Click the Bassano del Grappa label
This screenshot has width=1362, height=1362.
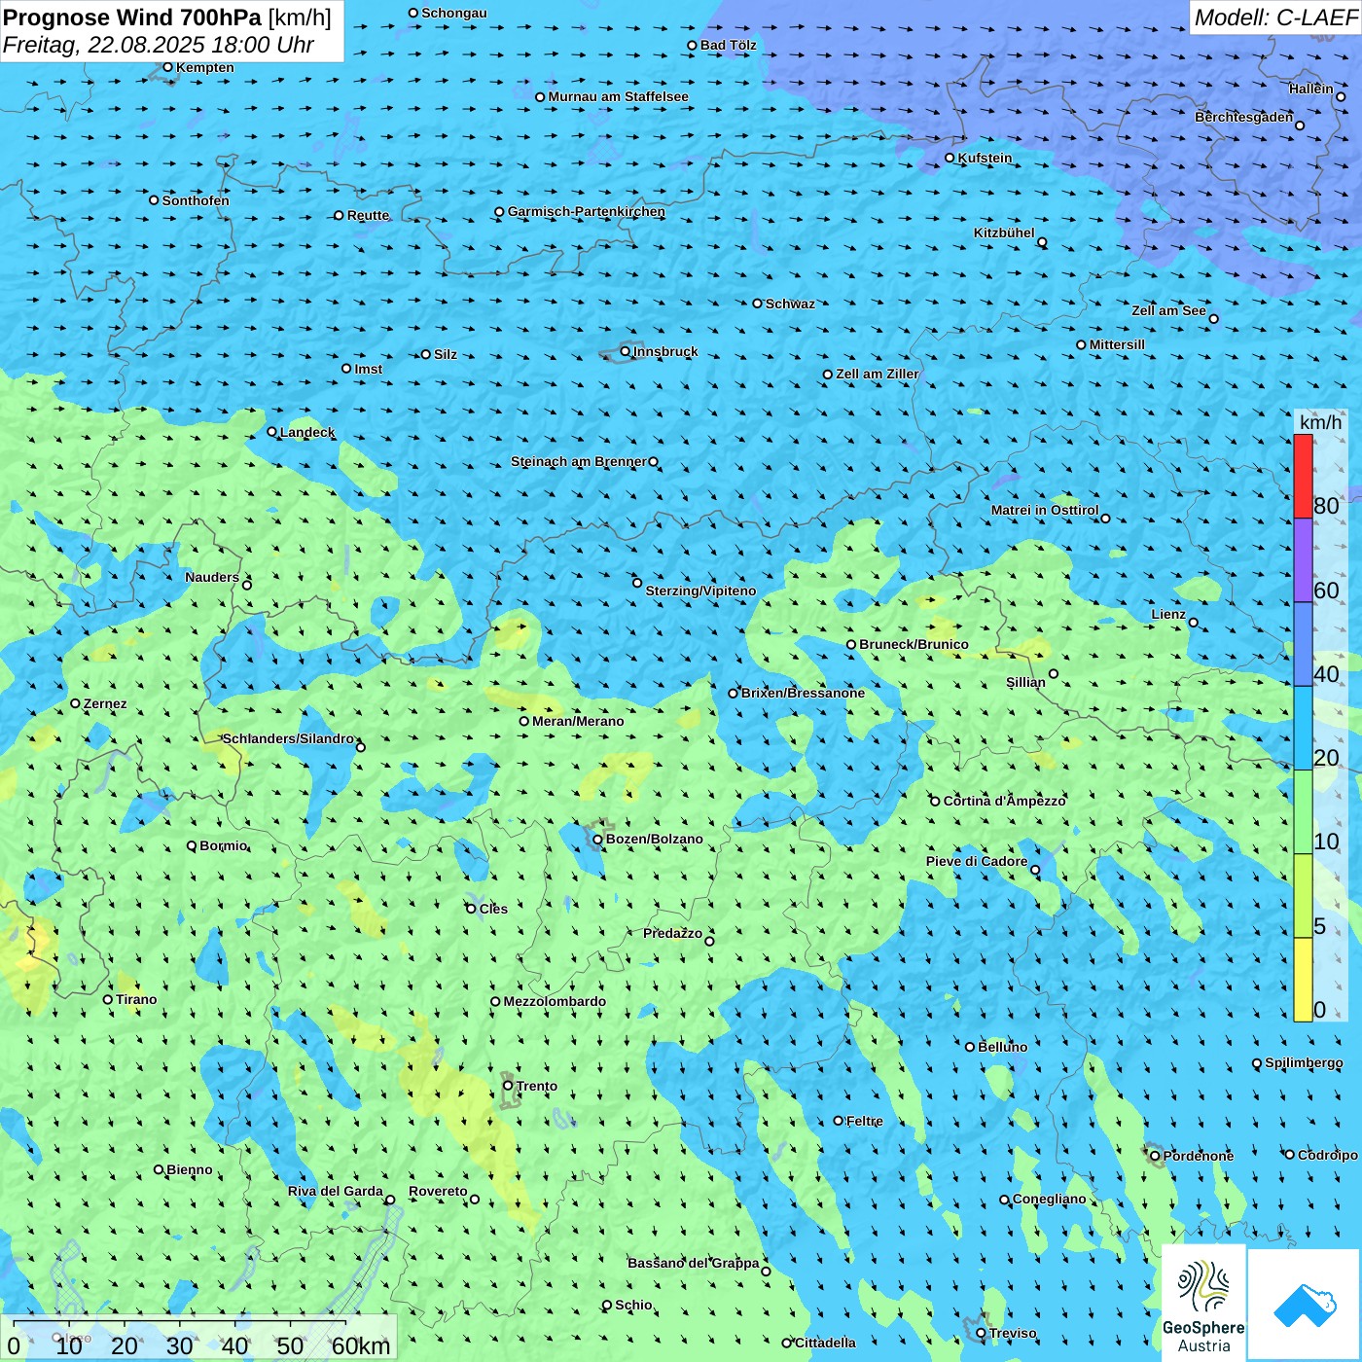694,1263
